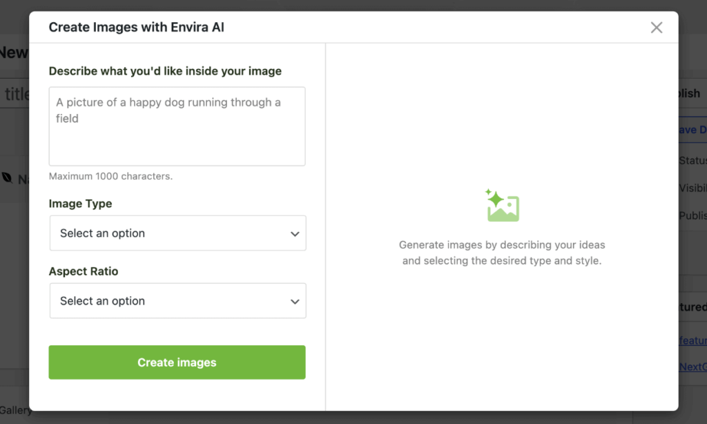Click the title field behind the dialog
The image size is (707, 424).
coord(15,95)
